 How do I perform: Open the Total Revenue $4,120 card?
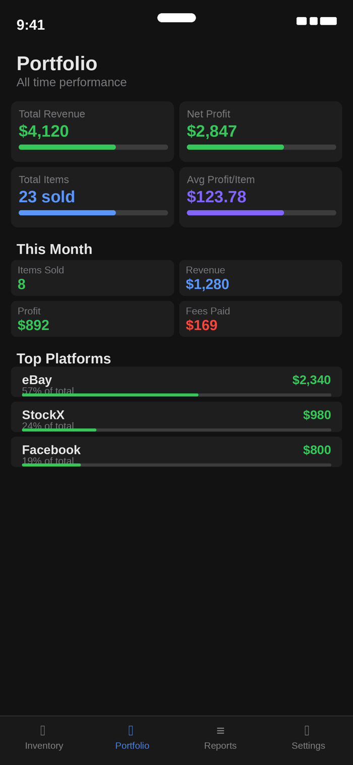[92, 131]
